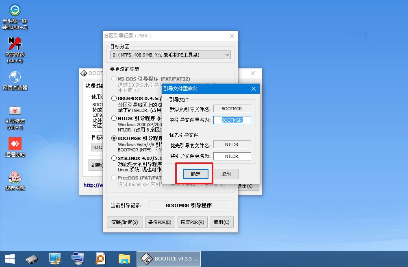This screenshot has height=267, width=408.
Task: Edit the boot file rename field BOOTMGR
Action: [232, 120]
